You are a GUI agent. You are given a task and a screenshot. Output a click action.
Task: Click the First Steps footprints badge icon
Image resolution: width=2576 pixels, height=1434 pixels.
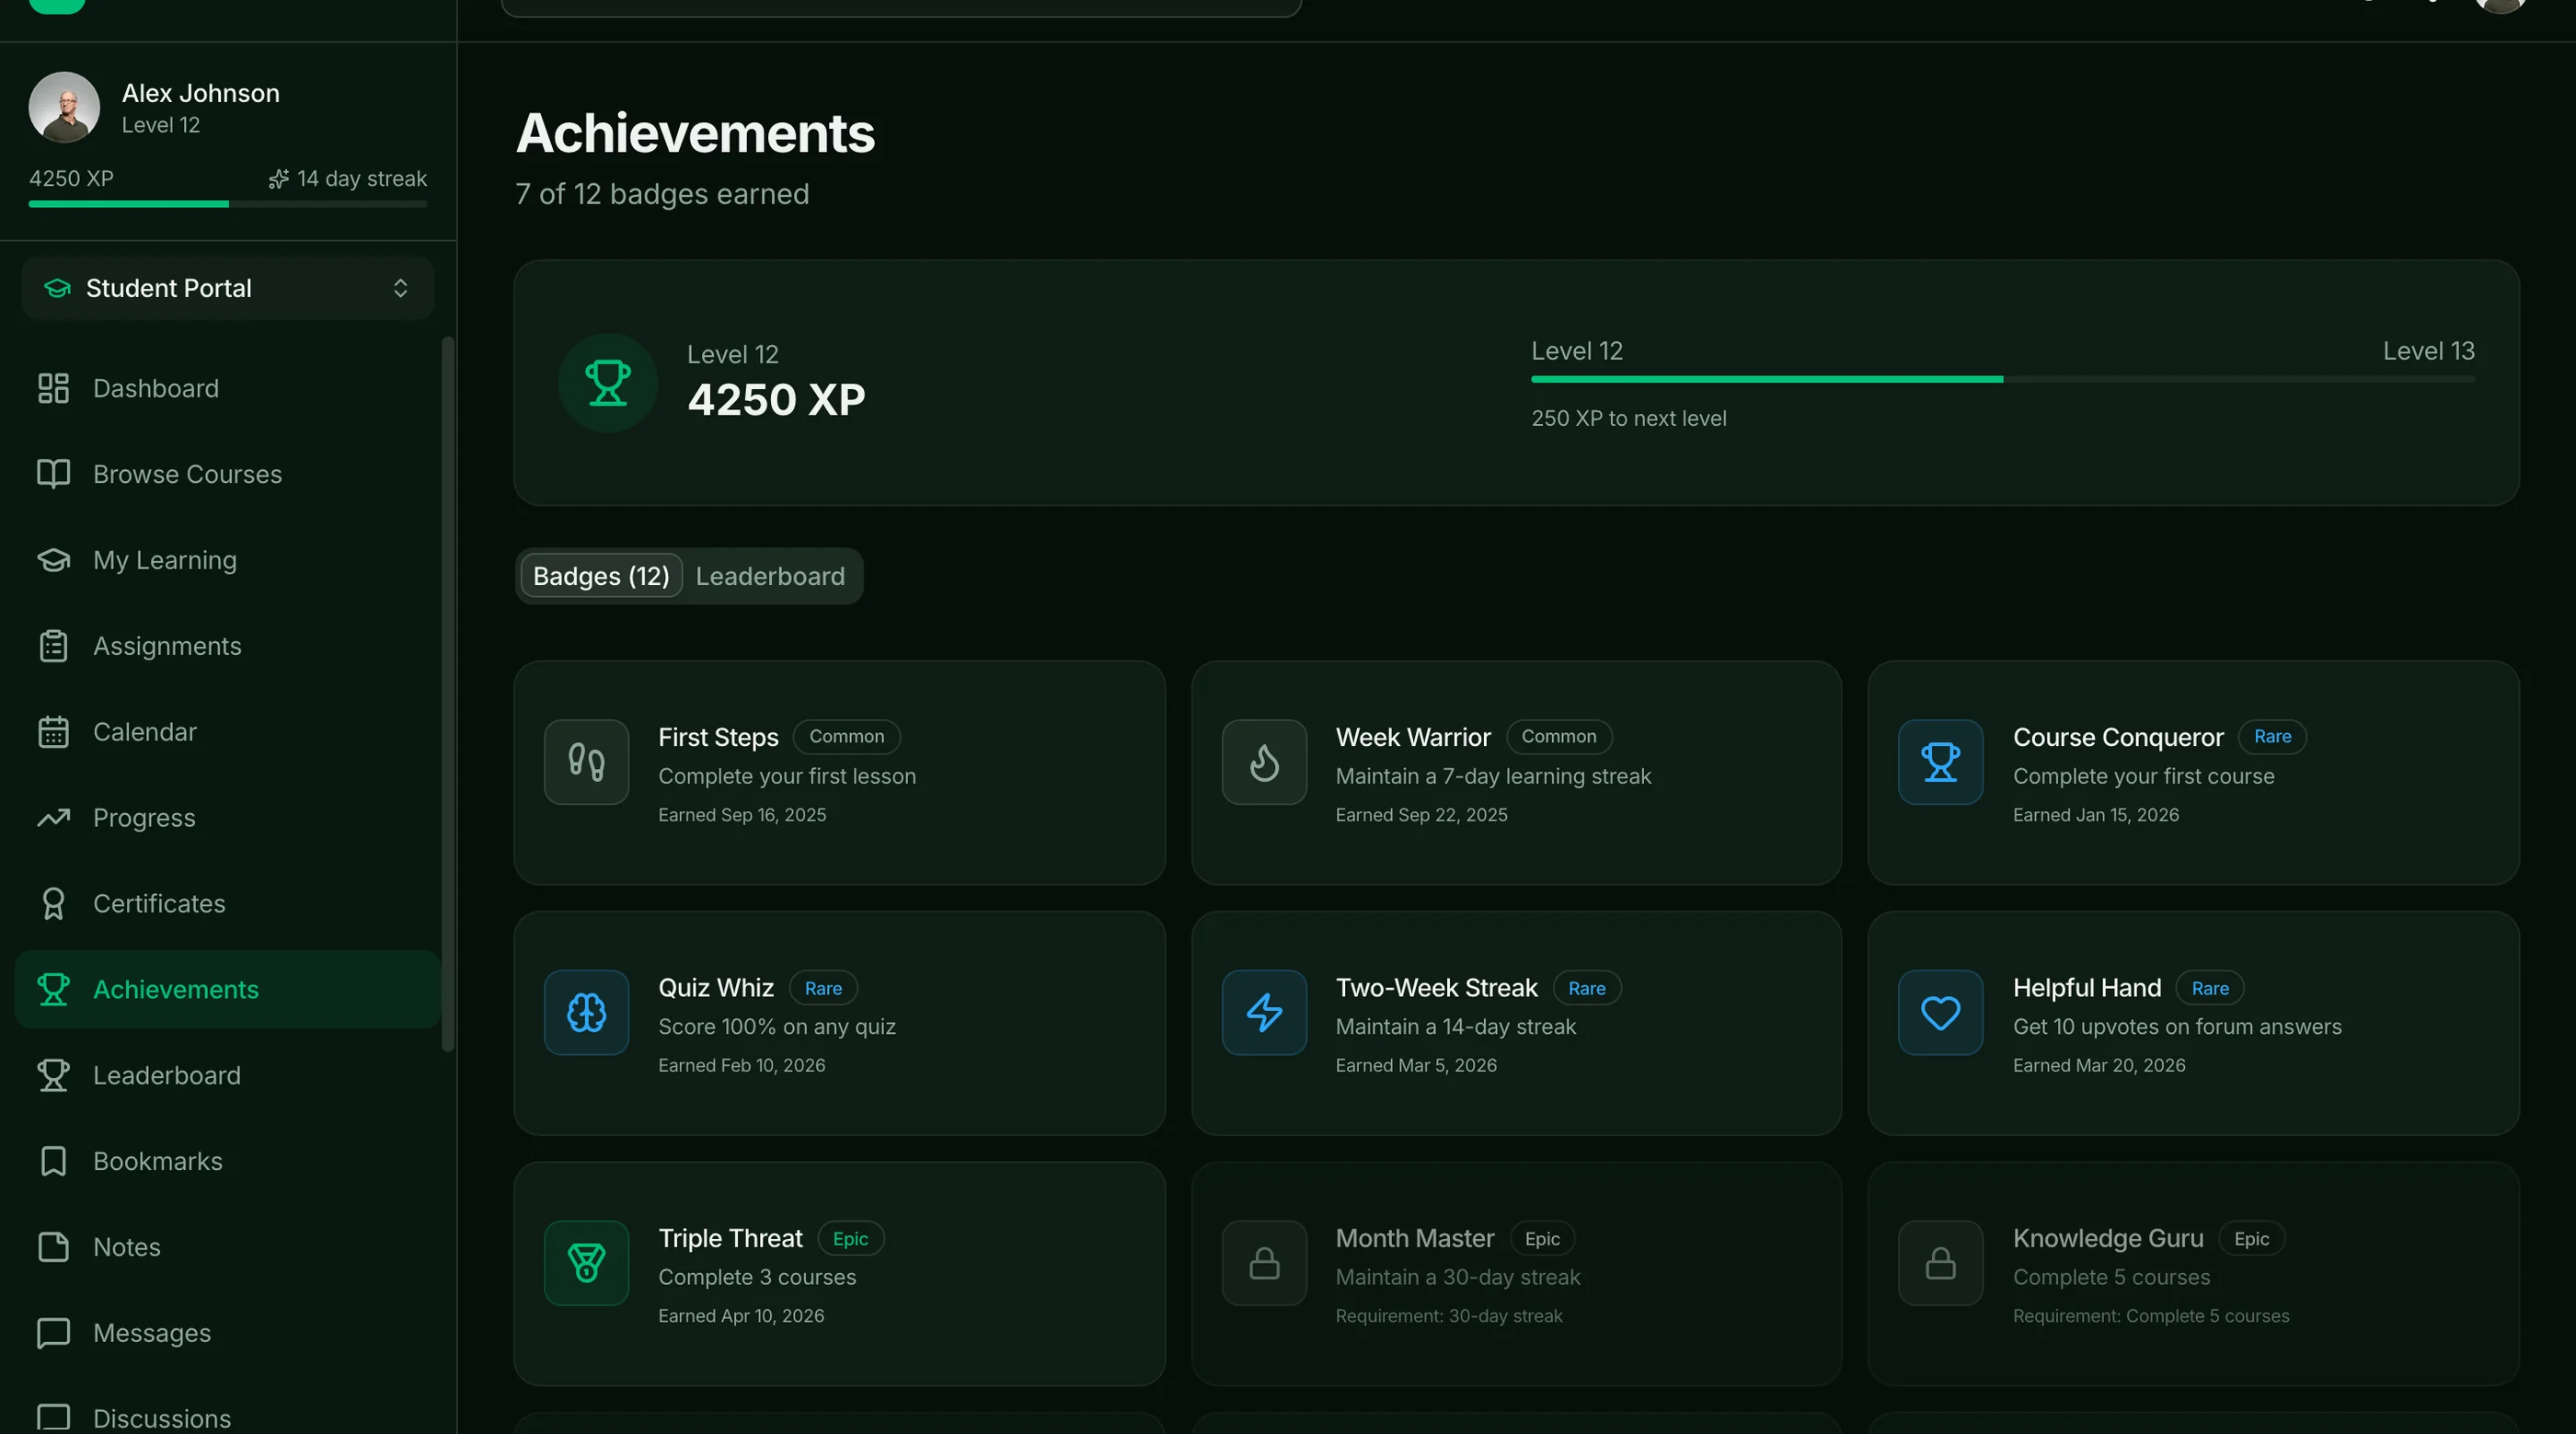coord(587,762)
